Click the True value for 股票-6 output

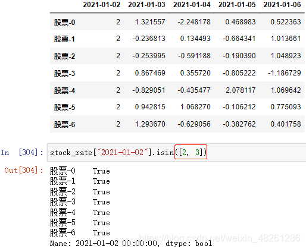pyautogui.click(x=101, y=232)
